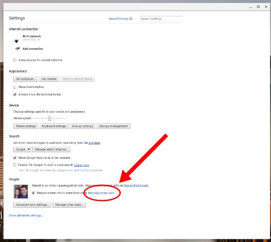Uncheck Always show the bookmarks bar
The image size is (271, 242).
click(15, 95)
